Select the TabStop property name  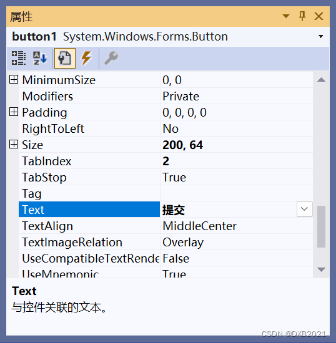coord(44,177)
